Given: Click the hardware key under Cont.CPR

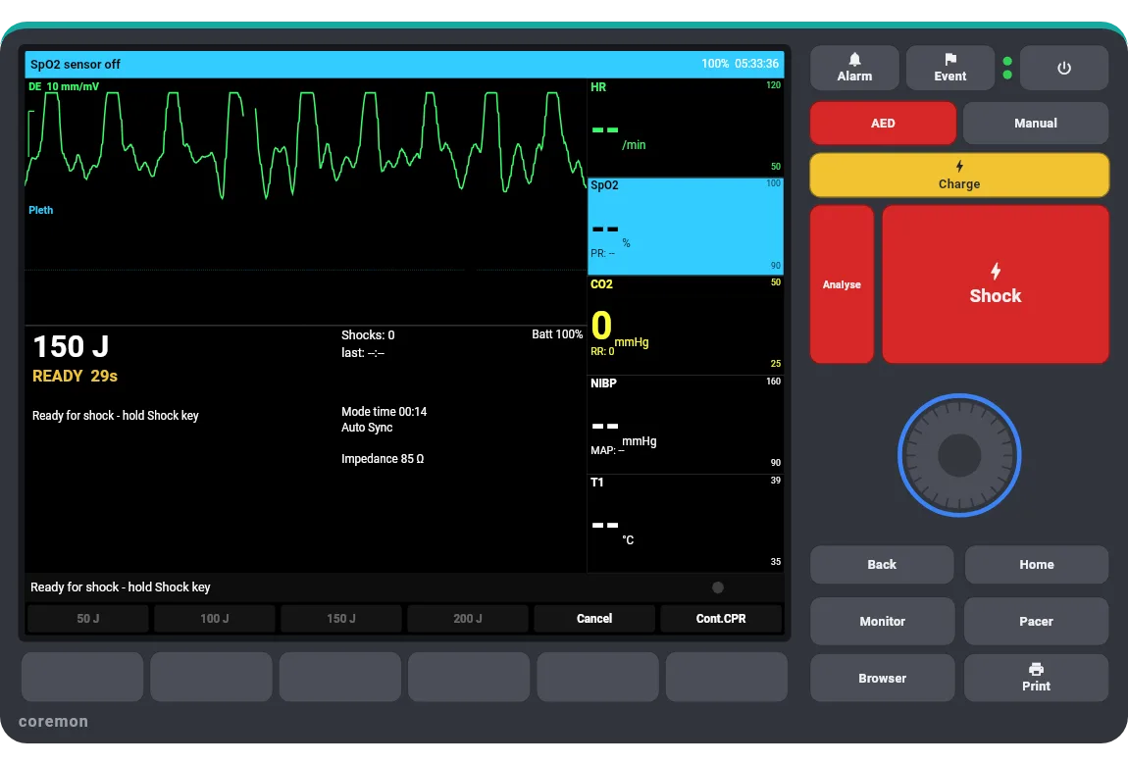Looking at the screenshot, I should pos(726,677).
